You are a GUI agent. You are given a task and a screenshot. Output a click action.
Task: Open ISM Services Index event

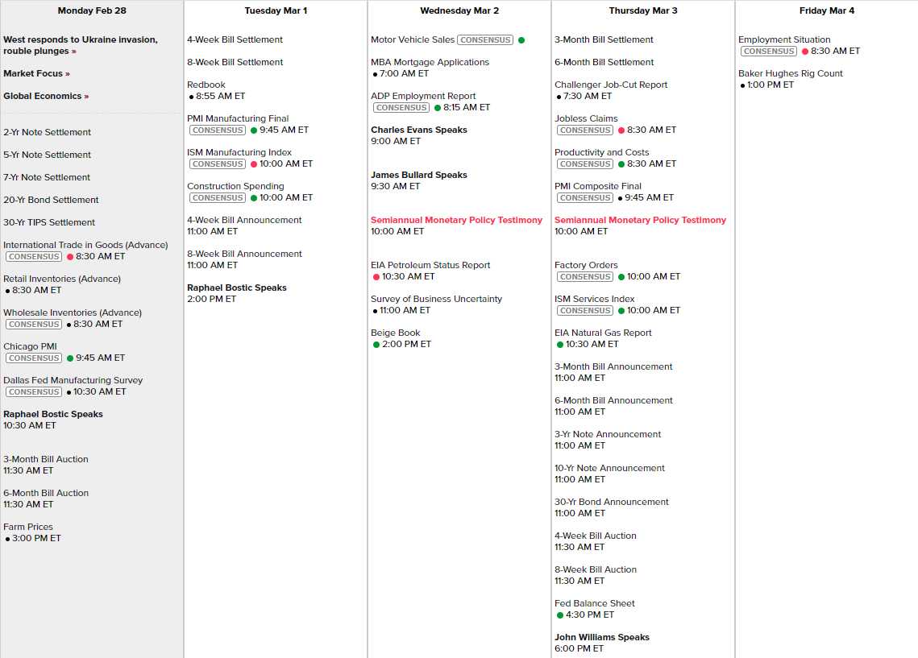(594, 299)
